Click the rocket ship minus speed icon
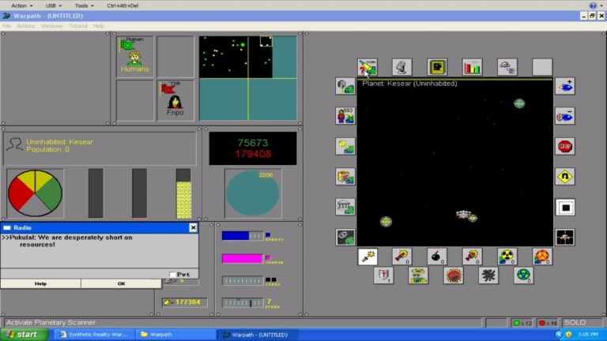 pos(565,116)
